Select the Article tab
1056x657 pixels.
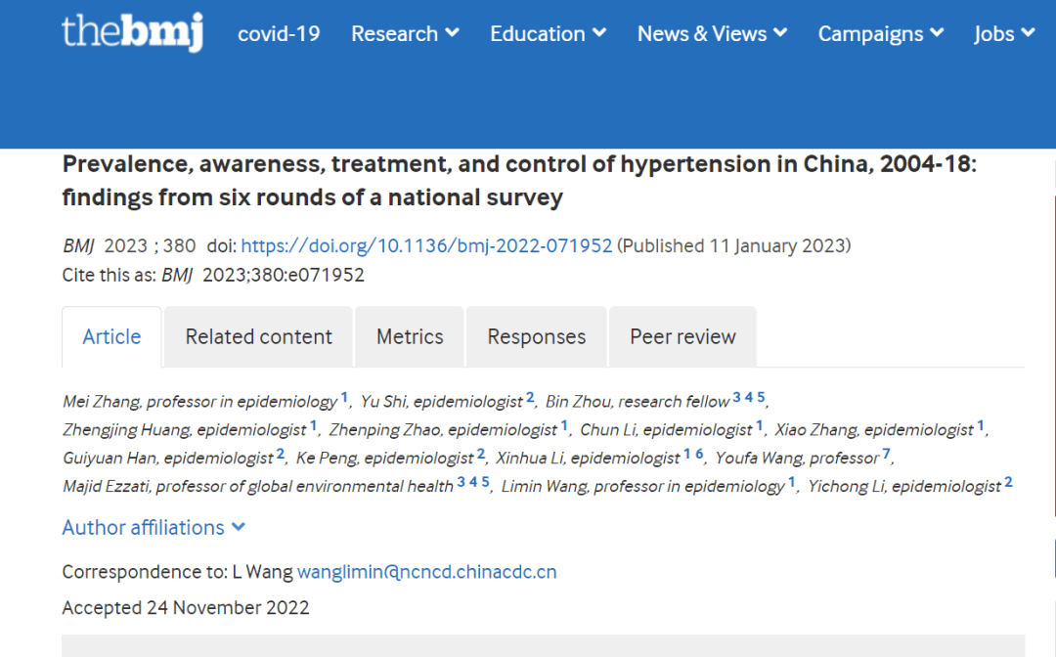[x=111, y=335]
